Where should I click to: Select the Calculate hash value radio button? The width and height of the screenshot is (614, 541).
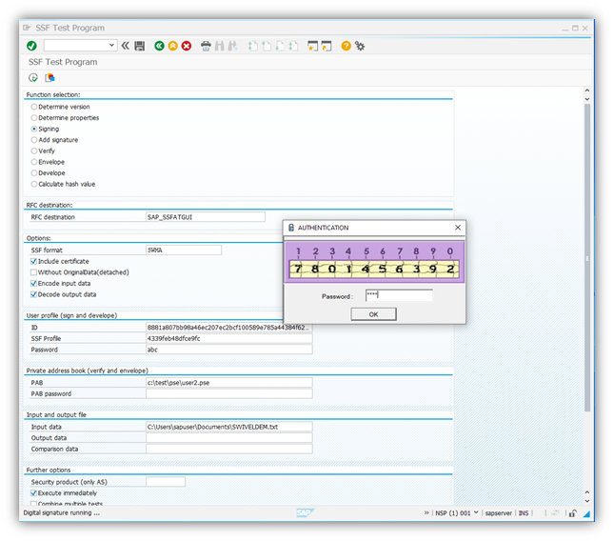[34, 184]
